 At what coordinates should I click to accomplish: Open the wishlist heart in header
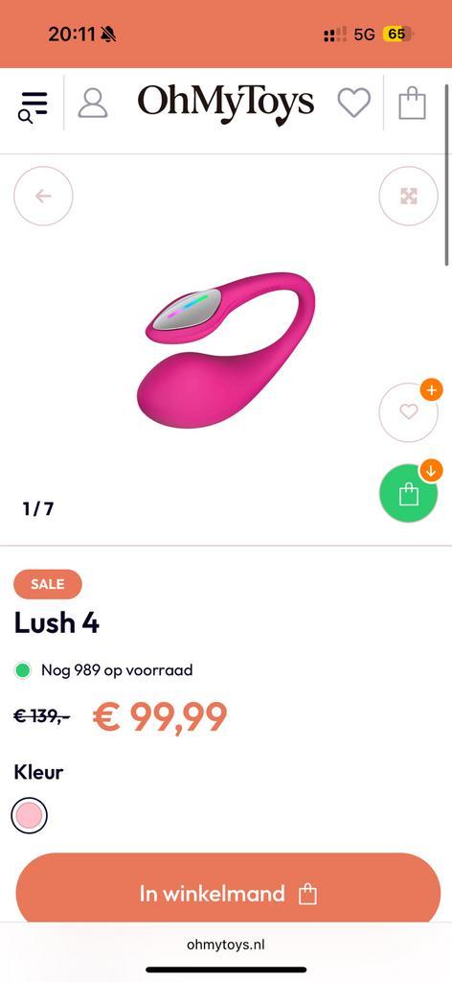click(x=354, y=103)
